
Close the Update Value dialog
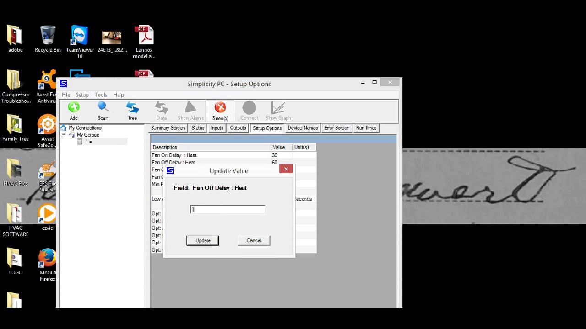pos(286,169)
